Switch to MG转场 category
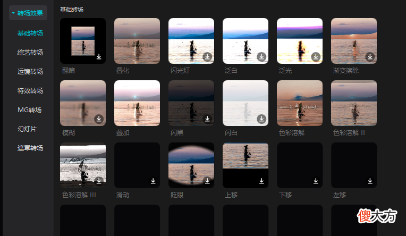Viewport: 406px width, 236px height. [x=30, y=110]
